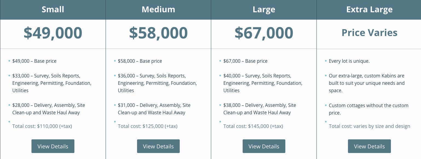The width and height of the screenshot is (421, 159).
Task: Choose the Extra Large column header
Action: tap(369, 10)
